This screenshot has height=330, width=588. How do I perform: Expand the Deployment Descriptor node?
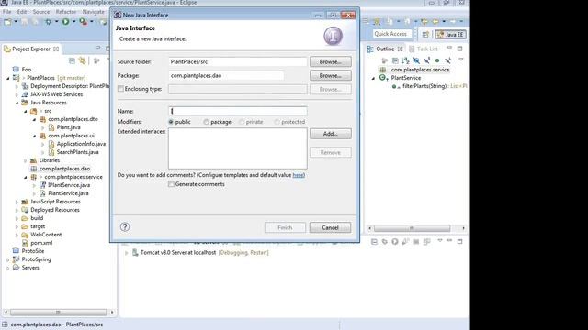[17, 86]
